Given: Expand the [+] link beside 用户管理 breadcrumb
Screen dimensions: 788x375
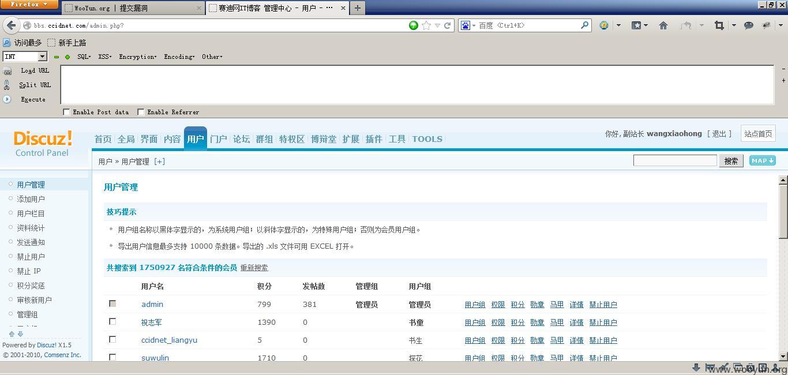Looking at the screenshot, I should [159, 162].
